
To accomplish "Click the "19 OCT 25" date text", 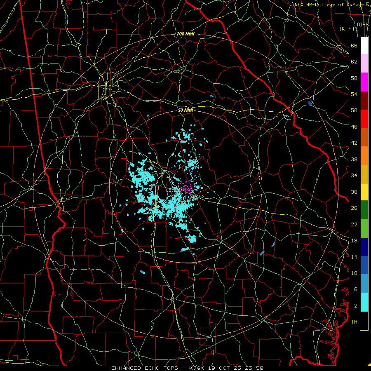I will pyautogui.click(x=225, y=368).
